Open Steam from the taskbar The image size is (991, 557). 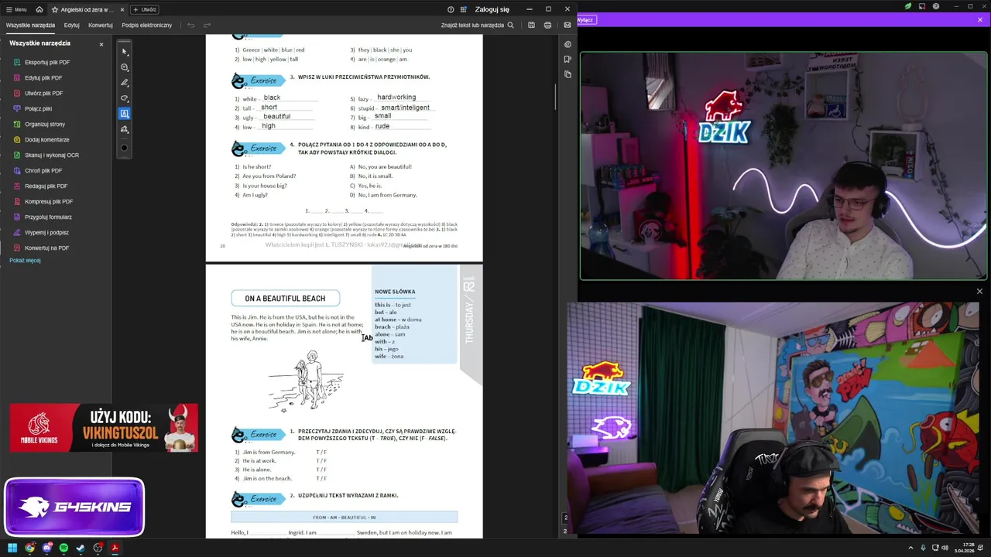point(81,548)
